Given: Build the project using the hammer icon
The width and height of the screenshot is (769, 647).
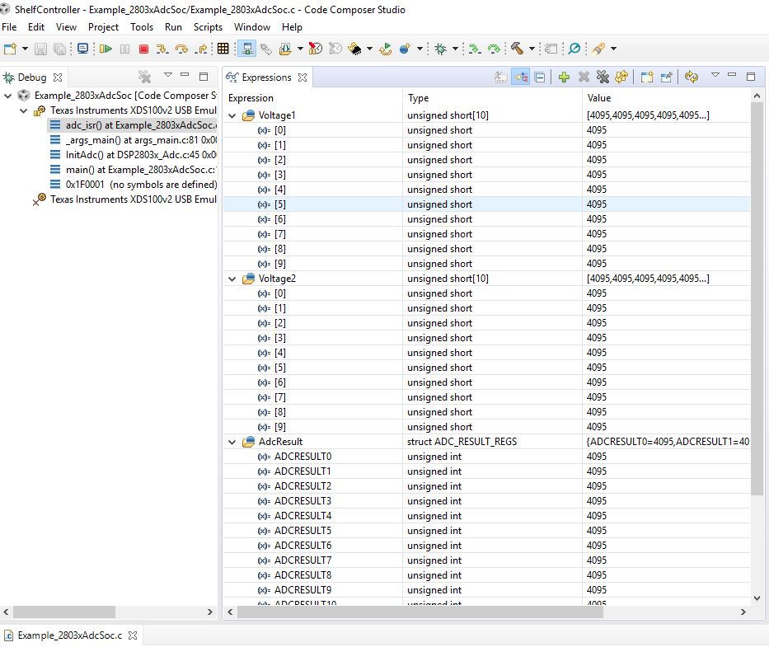Looking at the screenshot, I should click(518, 49).
